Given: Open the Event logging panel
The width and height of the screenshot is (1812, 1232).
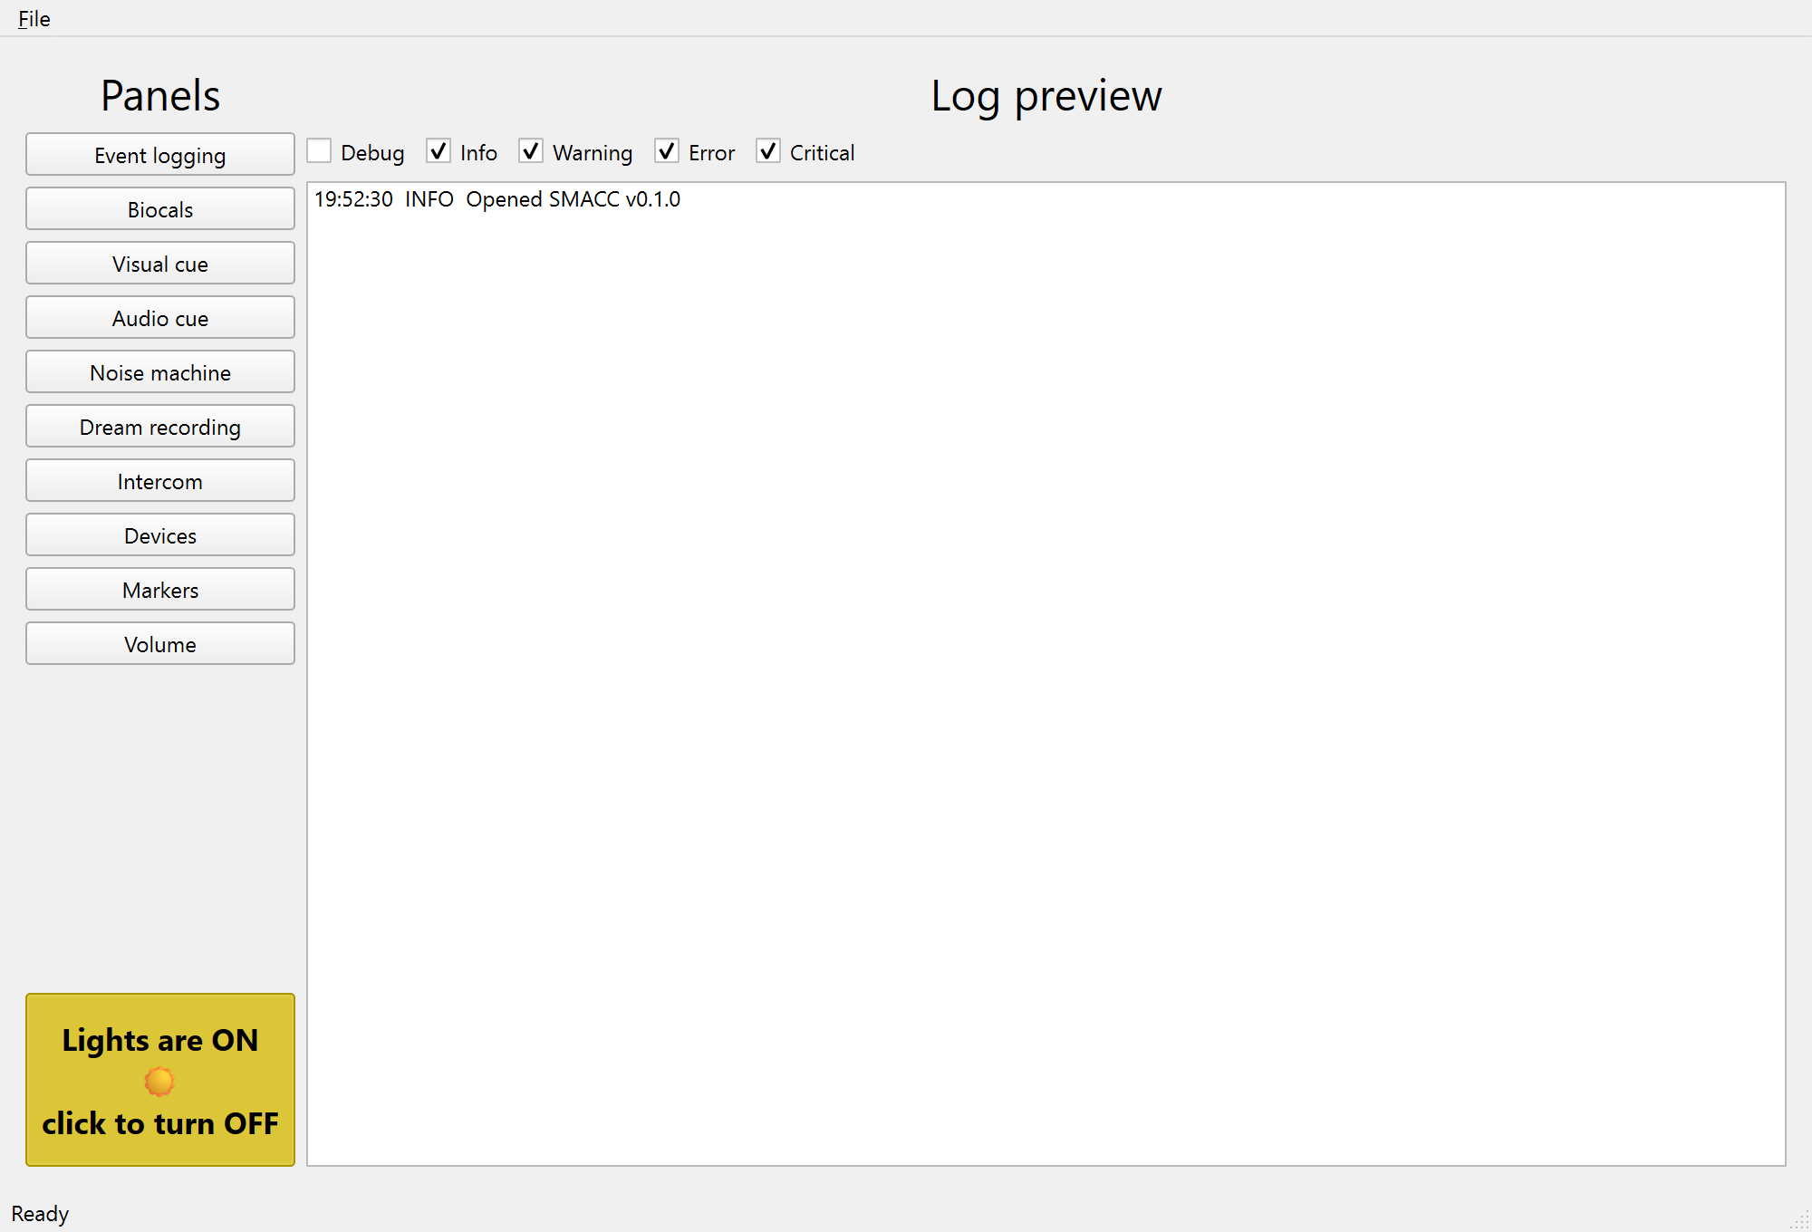Looking at the screenshot, I should (160, 155).
